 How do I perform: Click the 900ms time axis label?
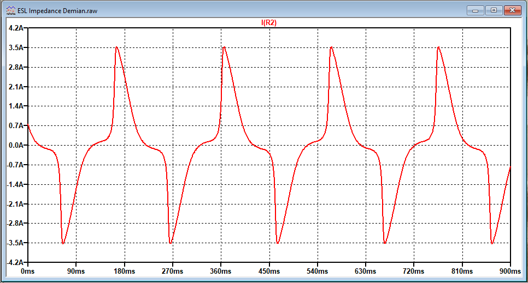(510, 271)
